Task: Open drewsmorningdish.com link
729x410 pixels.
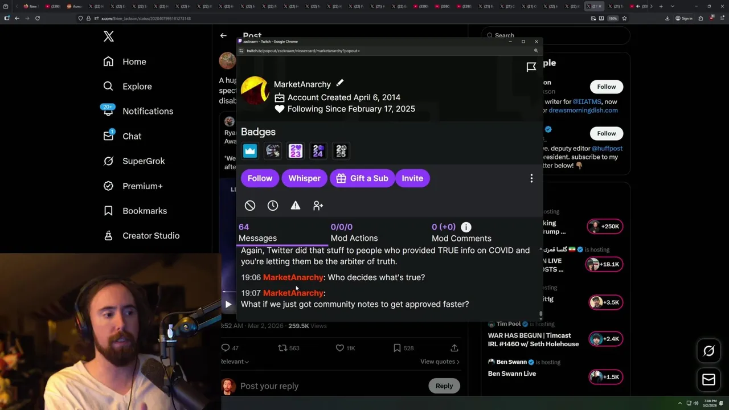Action: pyautogui.click(x=583, y=110)
